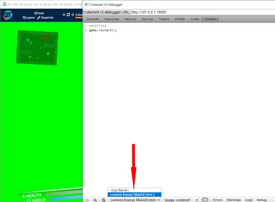Click the clear console log icon

(x=103, y=200)
